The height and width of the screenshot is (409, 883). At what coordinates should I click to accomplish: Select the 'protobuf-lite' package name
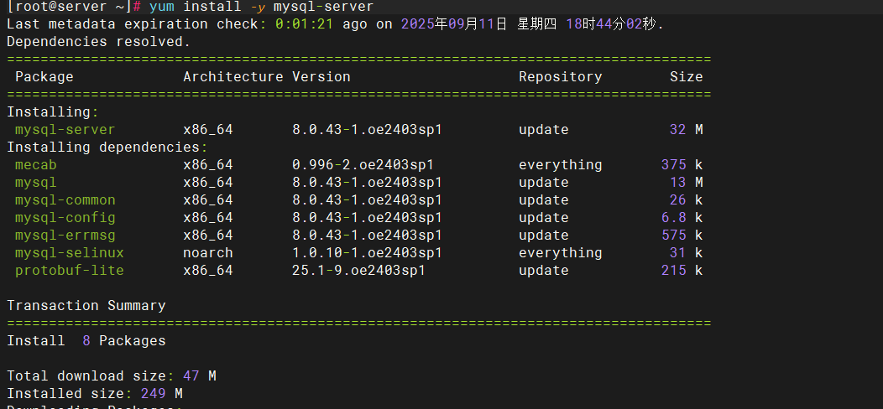pyautogui.click(x=70, y=271)
